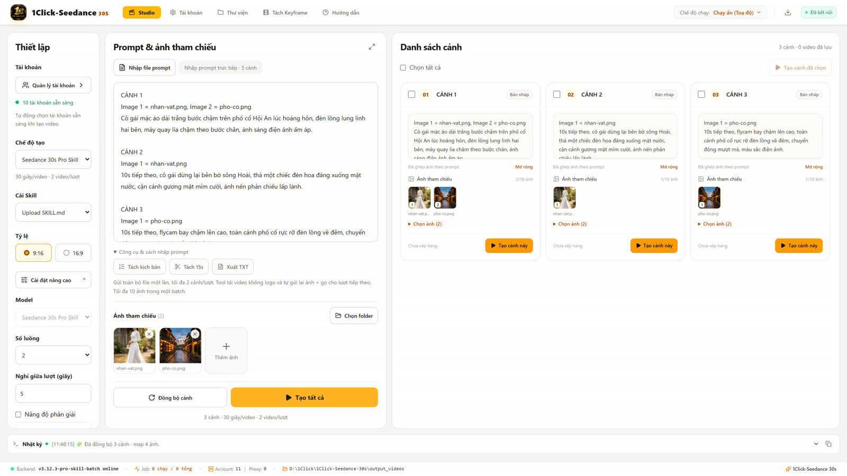847x476 pixels.
Task: Collapse Công cụ & cách nhập prompt
Action: 151,252
